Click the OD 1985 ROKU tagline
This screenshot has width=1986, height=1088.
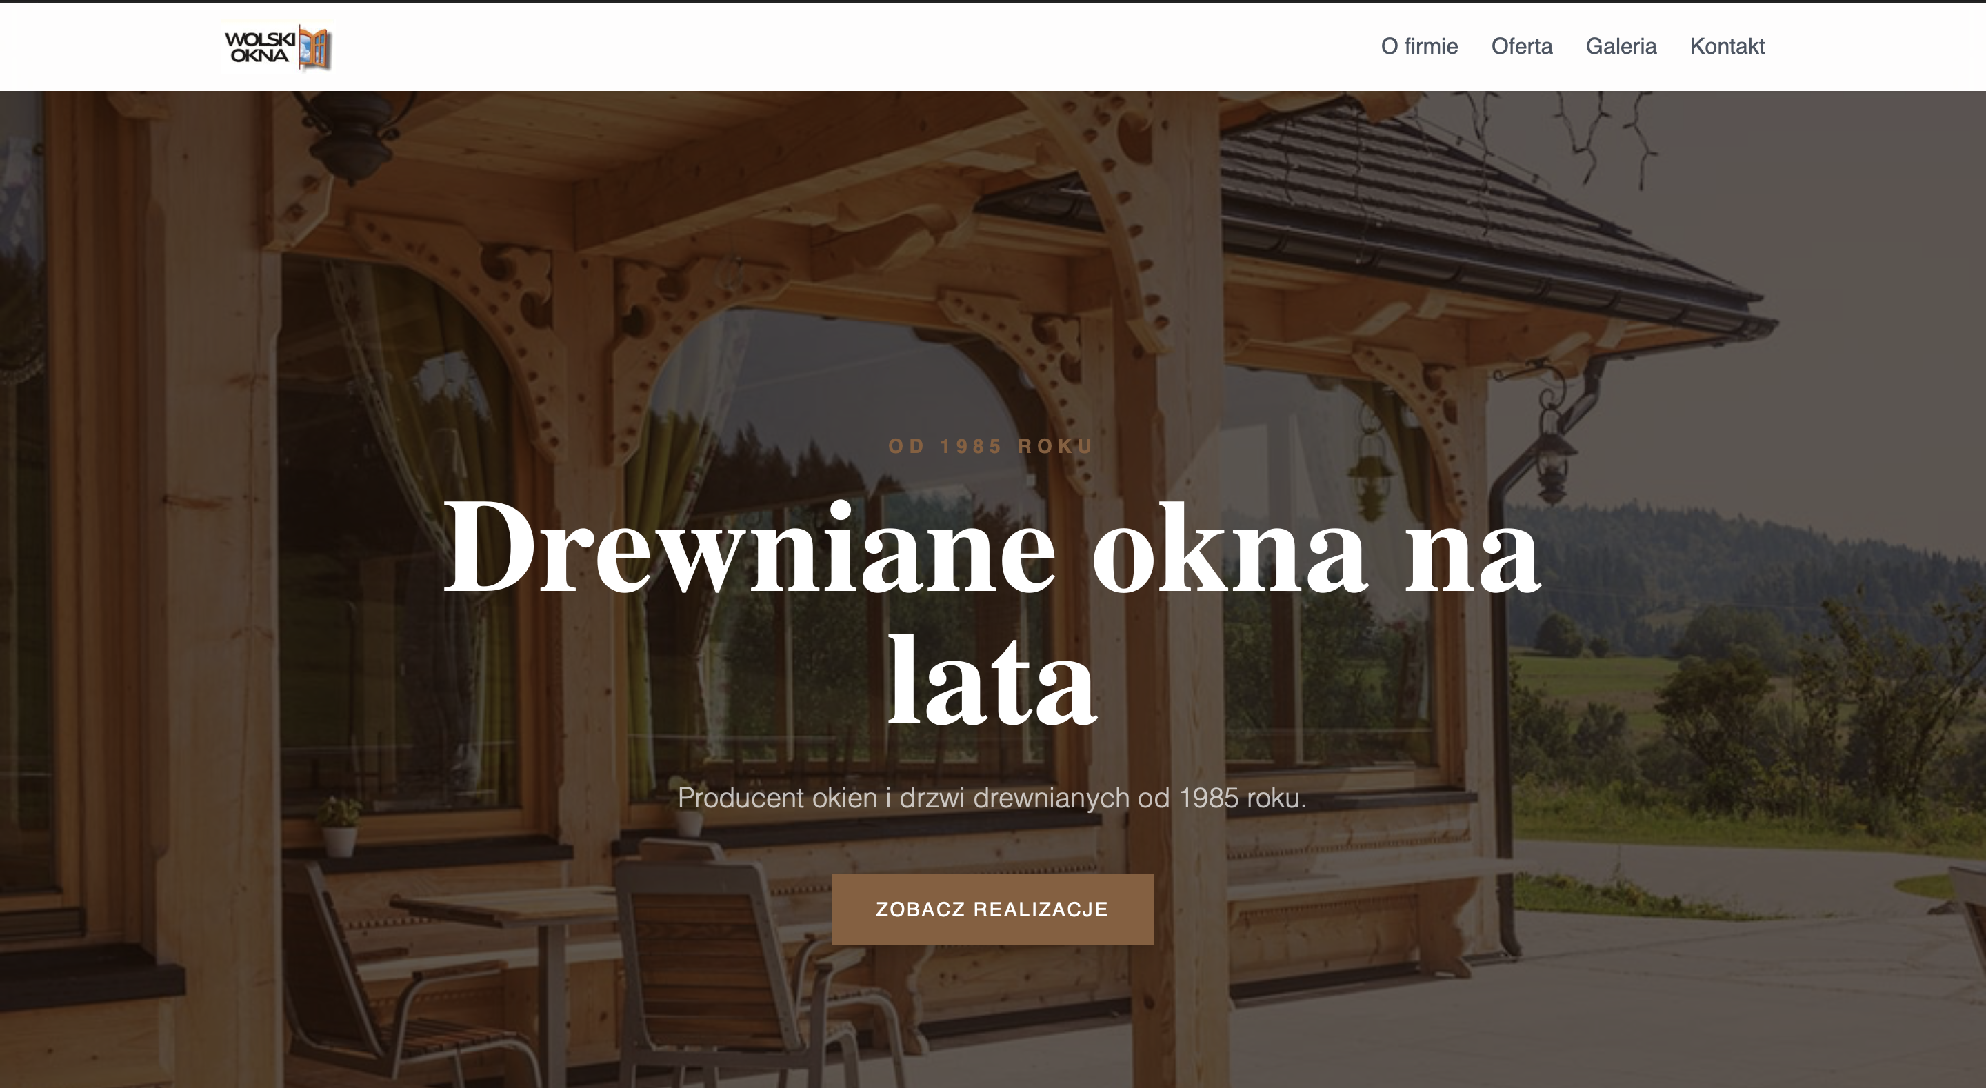[992, 447]
